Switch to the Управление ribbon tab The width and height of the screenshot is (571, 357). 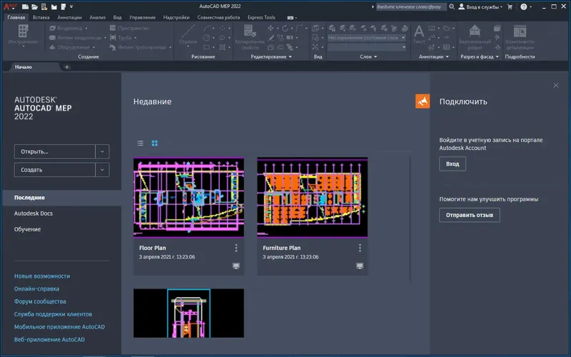(x=142, y=17)
